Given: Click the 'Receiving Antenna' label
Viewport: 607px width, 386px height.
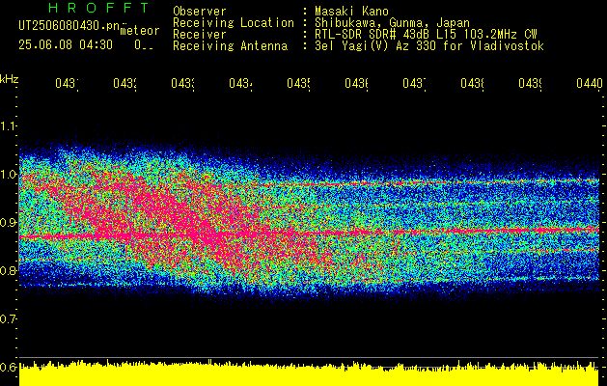Looking at the screenshot, I should pyautogui.click(x=231, y=46).
